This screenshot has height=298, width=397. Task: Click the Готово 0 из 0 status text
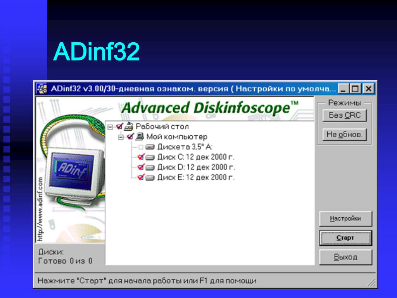[x=65, y=261]
